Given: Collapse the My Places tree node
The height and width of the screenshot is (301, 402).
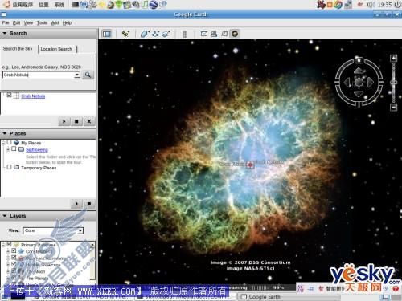Looking at the screenshot, I should tap(3, 143).
